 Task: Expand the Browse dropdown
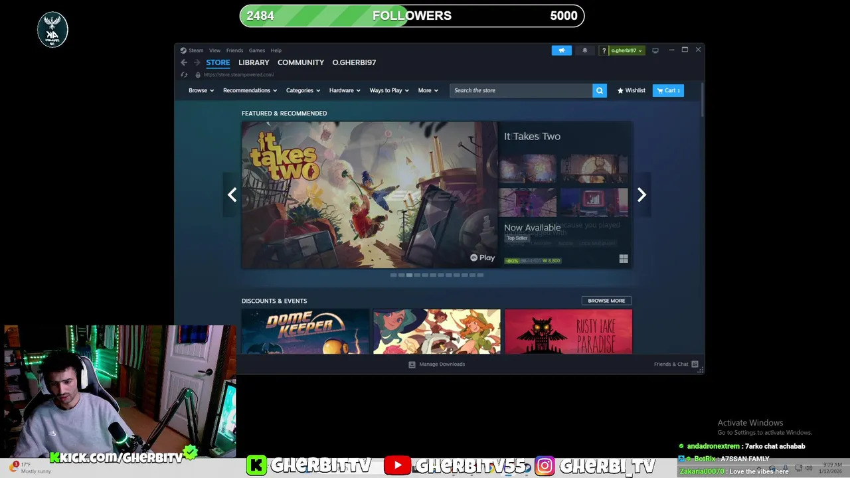(201, 90)
